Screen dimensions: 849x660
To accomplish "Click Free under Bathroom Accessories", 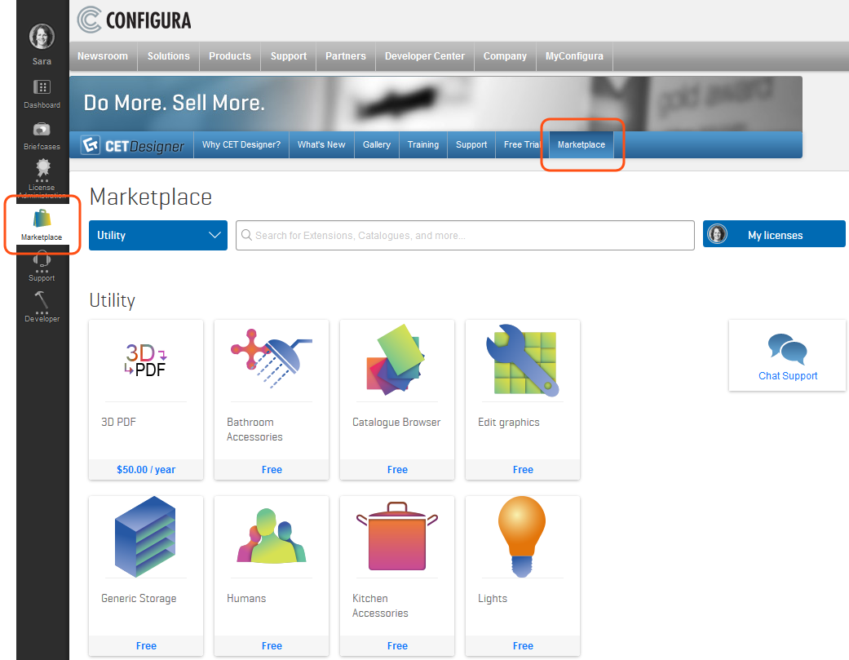I will click(x=272, y=469).
